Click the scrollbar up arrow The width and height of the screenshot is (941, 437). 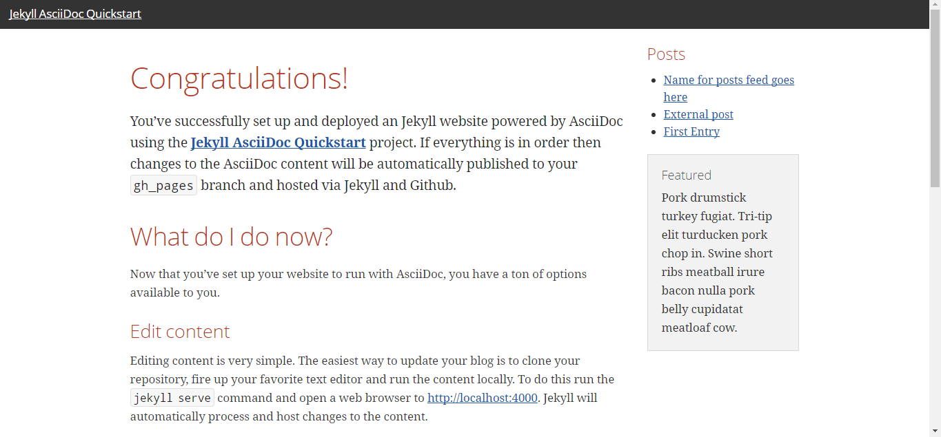935,6
